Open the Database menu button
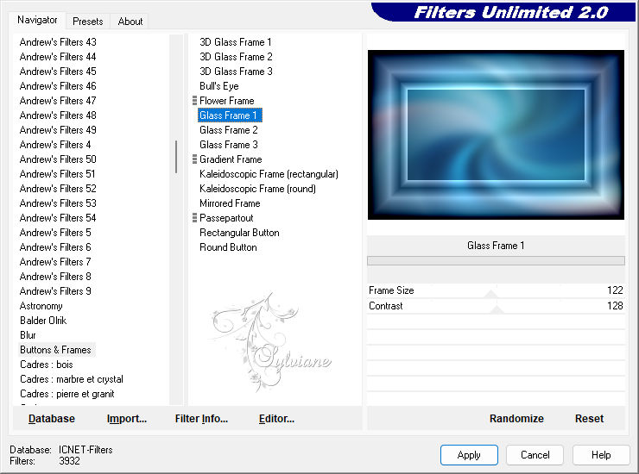The height and width of the screenshot is (474, 639). coord(52,419)
